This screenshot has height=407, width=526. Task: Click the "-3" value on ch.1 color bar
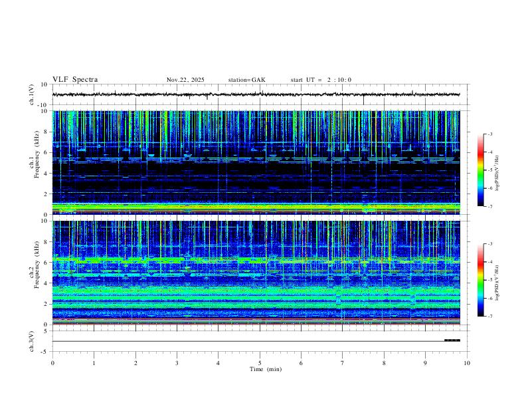tap(490, 134)
